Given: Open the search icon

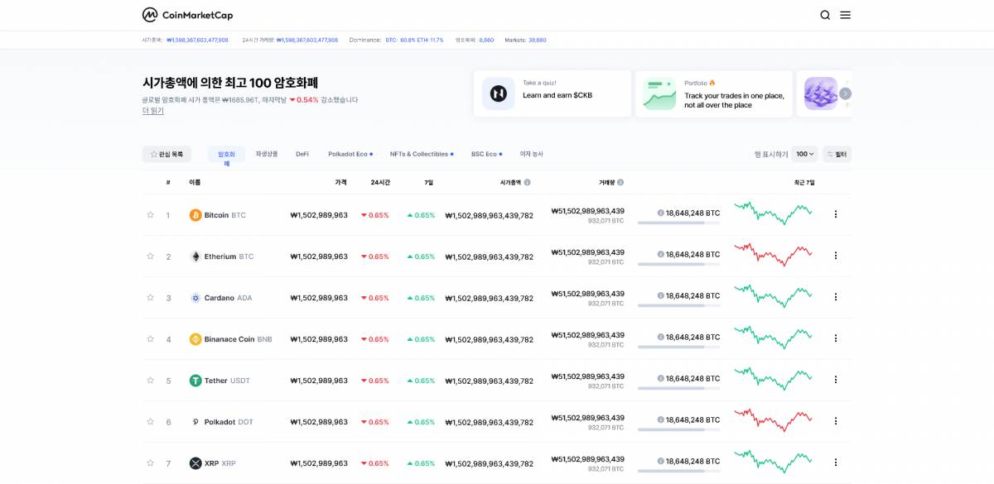Looking at the screenshot, I should point(824,15).
